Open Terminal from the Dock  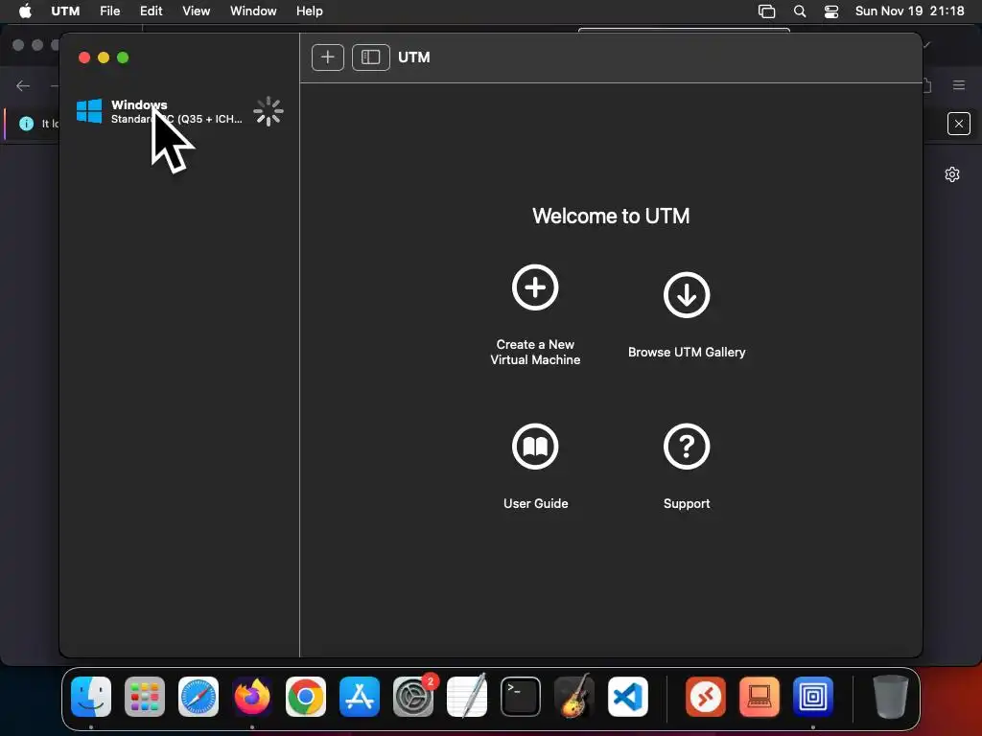[x=521, y=697]
